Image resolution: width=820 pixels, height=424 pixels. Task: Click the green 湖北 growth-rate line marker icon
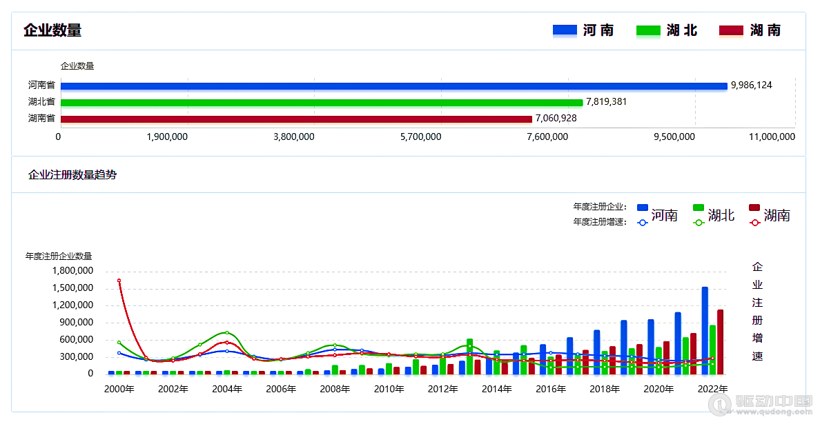698,223
